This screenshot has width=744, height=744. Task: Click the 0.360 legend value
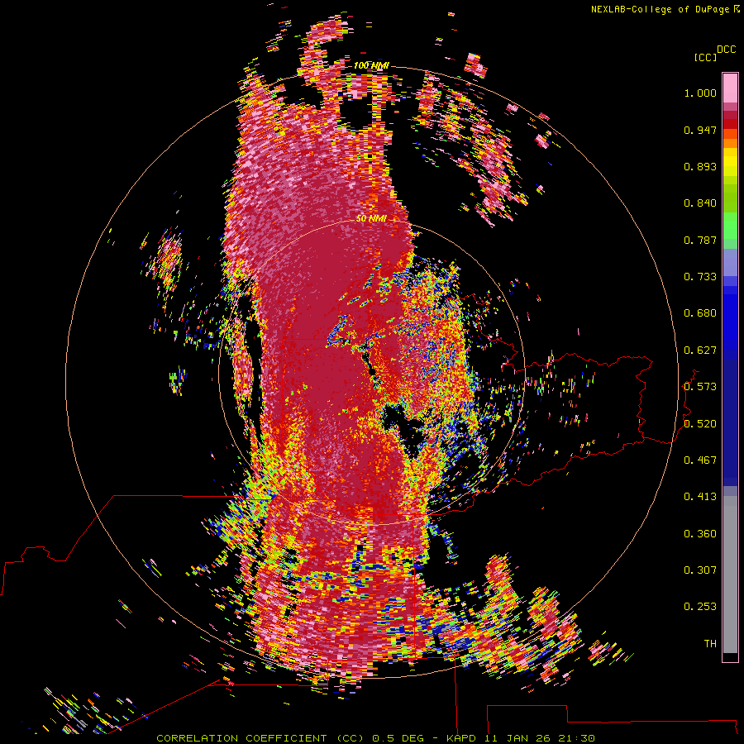pyautogui.click(x=700, y=534)
